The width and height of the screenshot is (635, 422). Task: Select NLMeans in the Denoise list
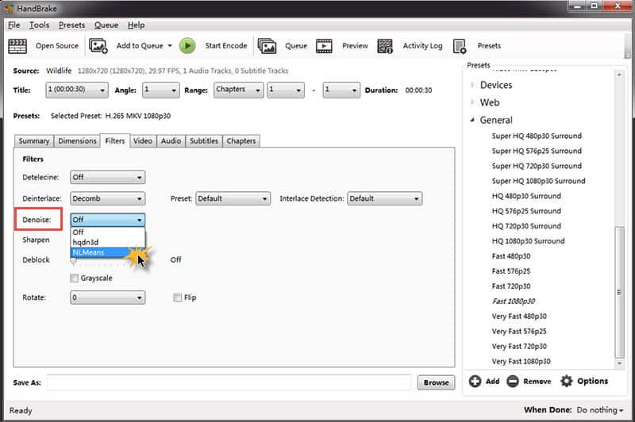(x=108, y=252)
